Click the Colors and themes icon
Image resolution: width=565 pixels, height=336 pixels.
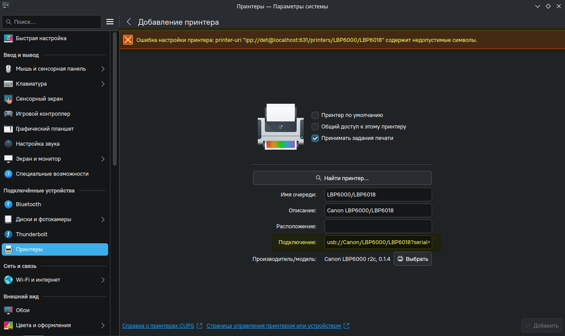[x=8, y=325]
